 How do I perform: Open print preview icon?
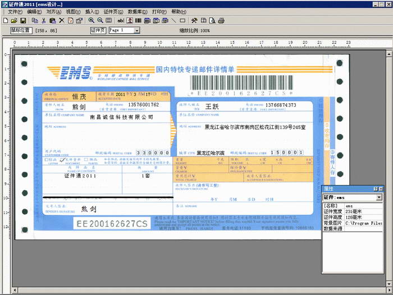coord(212,21)
